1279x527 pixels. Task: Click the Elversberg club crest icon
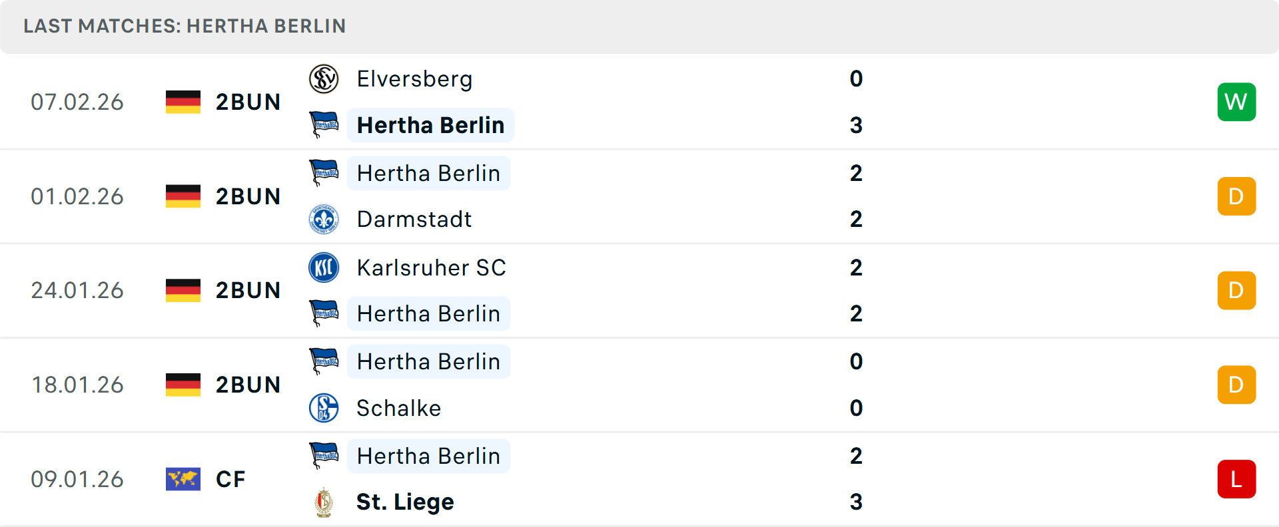[324, 79]
